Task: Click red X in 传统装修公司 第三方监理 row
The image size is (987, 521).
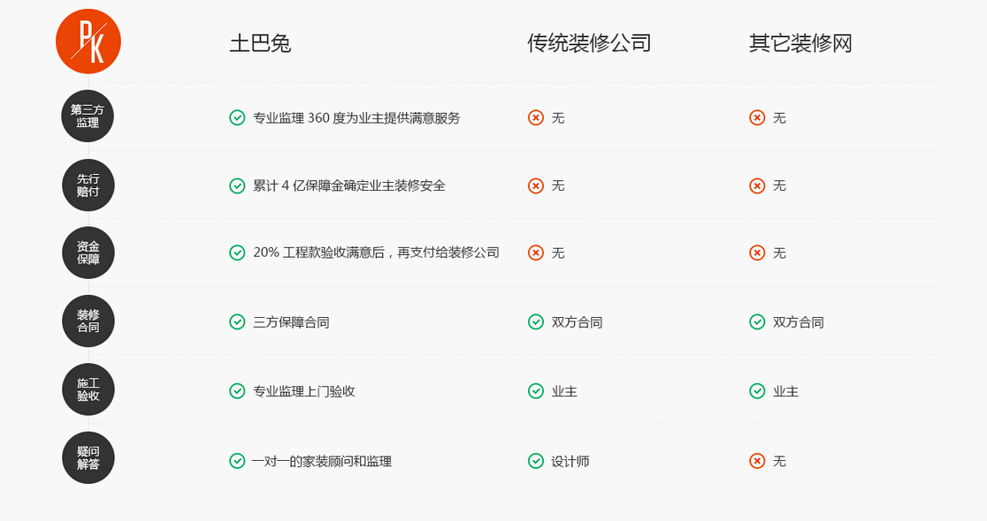Action: point(536,117)
